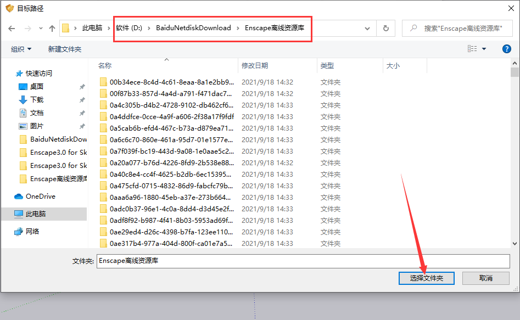Screen dimensions: 520x320
Task: Sort files by the 修改日期 column
Action: click(255, 66)
